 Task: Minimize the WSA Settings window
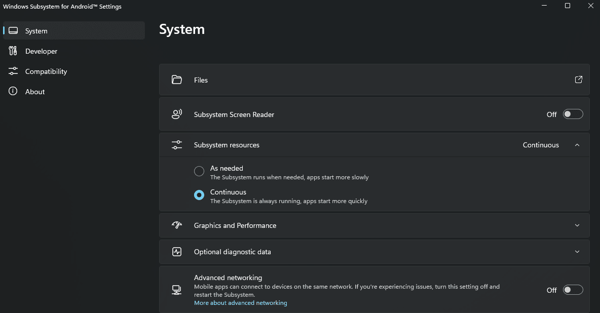click(544, 6)
